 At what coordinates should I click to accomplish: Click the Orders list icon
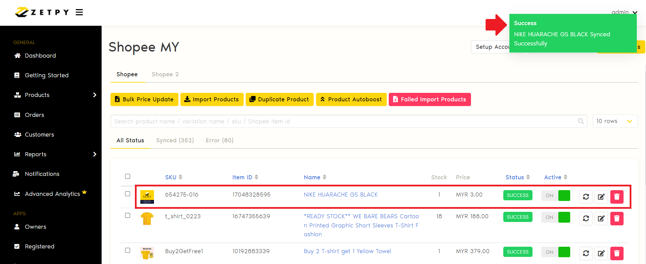(x=17, y=115)
